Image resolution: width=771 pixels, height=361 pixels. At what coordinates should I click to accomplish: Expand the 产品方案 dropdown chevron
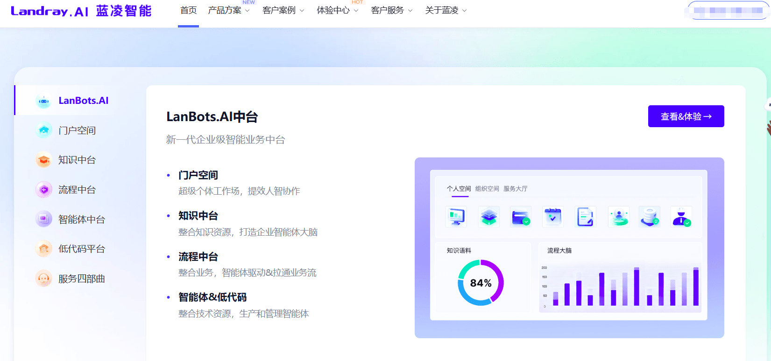pyautogui.click(x=248, y=11)
